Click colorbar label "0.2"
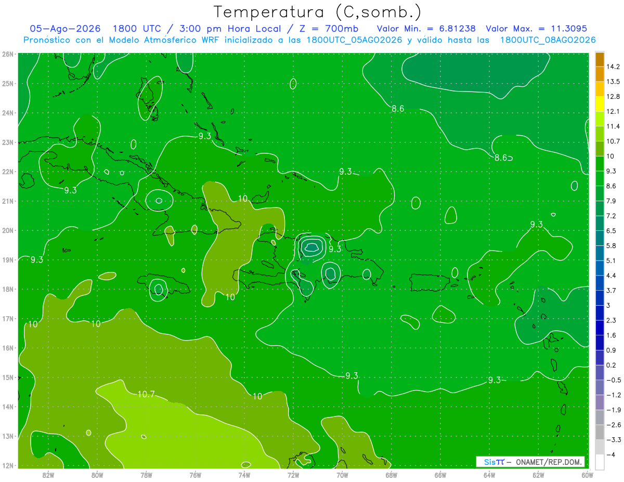Viewport: 624px width, 482px height. click(611, 365)
